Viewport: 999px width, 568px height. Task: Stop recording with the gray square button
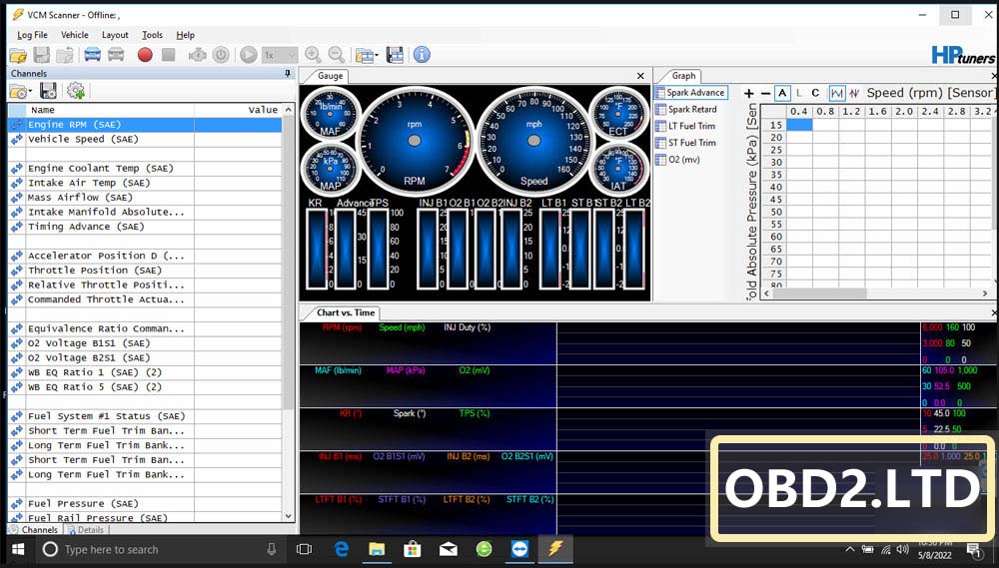click(168, 55)
